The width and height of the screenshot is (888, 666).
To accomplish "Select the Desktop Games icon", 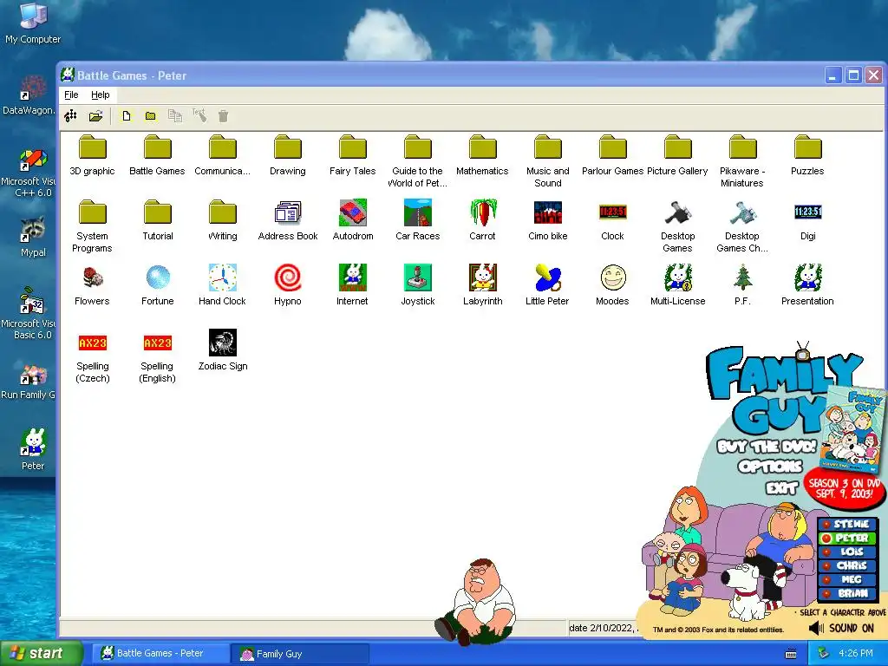I will click(678, 212).
